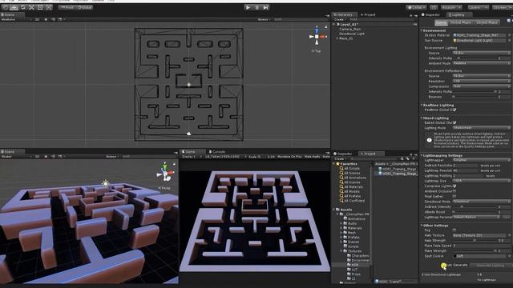513x288 pixels.
Task: Select the Global Maps lighting tab
Action: pos(460,22)
